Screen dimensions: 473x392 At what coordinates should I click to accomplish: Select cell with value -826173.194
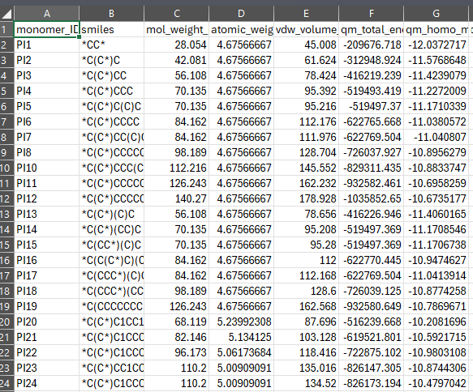click(x=371, y=383)
